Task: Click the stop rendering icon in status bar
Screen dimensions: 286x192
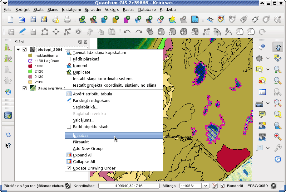Action: pyautogui.click(x=214, y=186)
